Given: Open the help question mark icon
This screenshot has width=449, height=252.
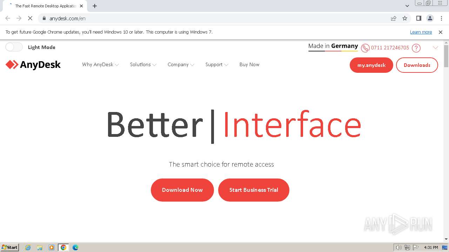Looking at the screenshot, I should point(416,48).
